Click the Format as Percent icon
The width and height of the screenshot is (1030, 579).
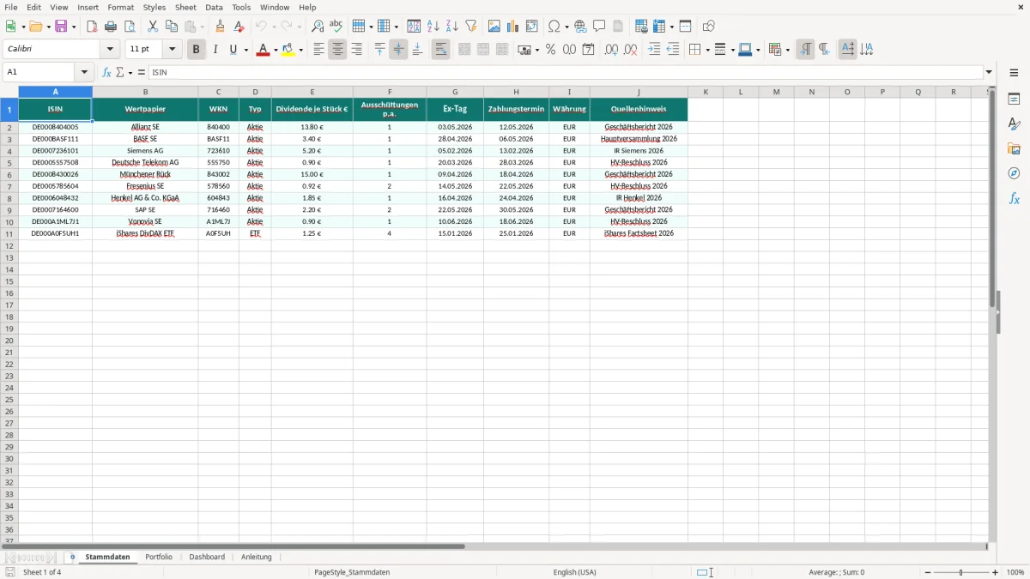click(x=550, y=50)
